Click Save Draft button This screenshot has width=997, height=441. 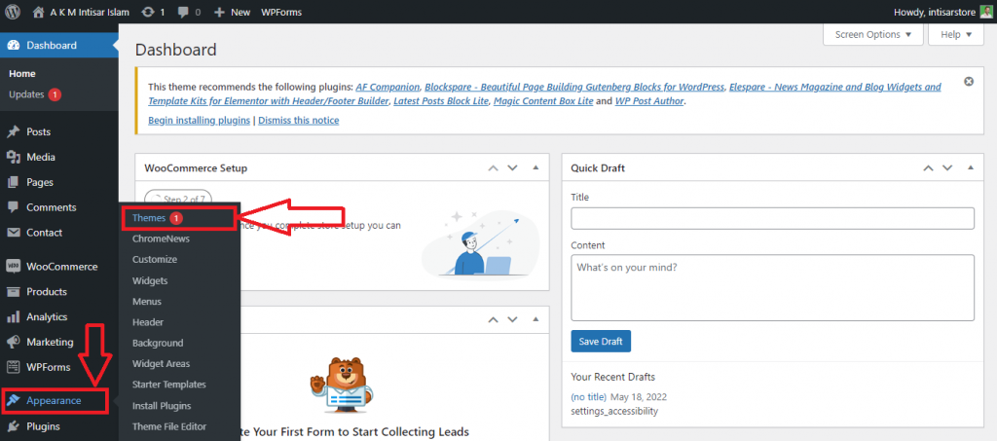click(601, 342)
